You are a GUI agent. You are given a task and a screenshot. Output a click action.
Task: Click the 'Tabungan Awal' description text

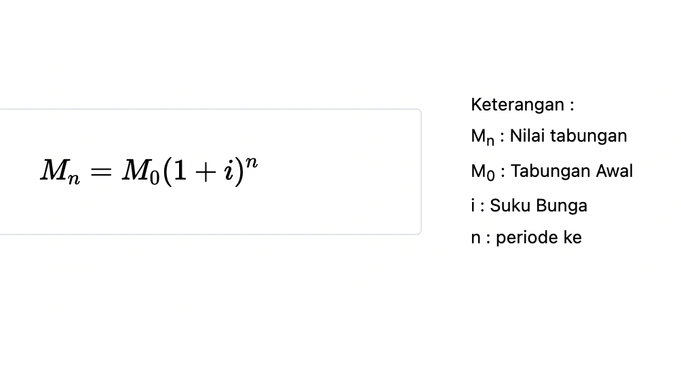click(x=572, y=171)
